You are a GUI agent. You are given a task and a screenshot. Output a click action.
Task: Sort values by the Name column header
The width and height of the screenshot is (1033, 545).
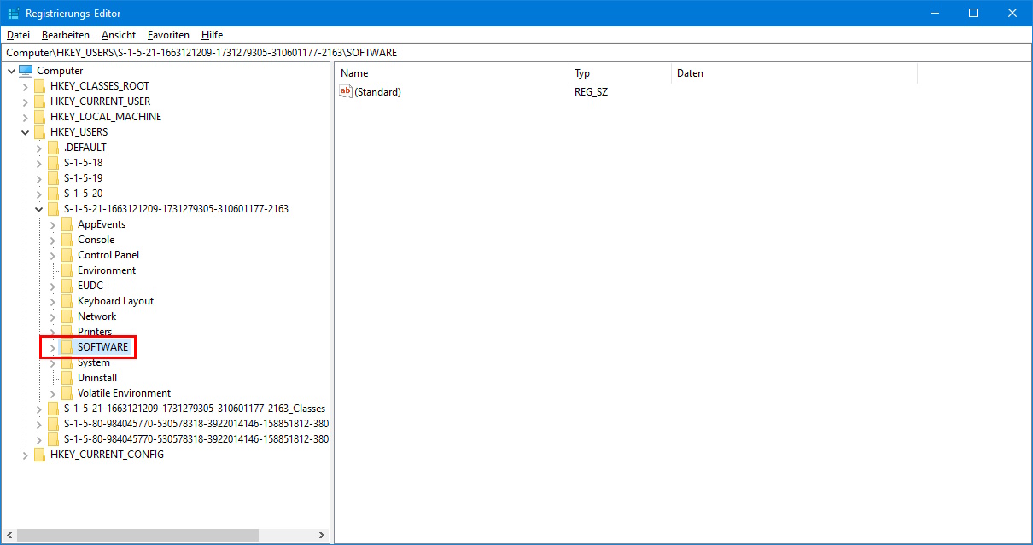pyautogui.click(x=452, y=73)
